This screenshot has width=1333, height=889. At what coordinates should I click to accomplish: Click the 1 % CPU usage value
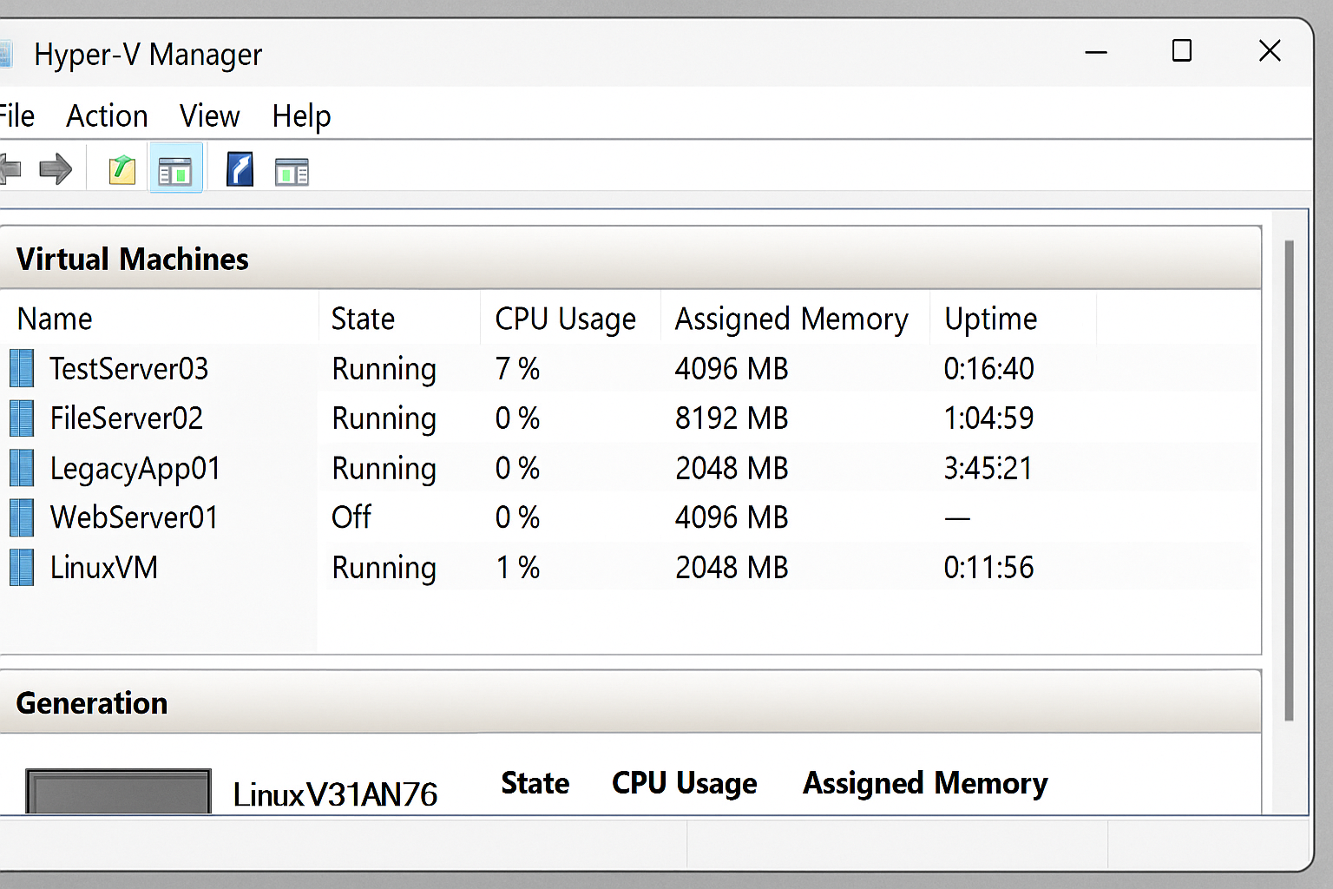(517, 568)
